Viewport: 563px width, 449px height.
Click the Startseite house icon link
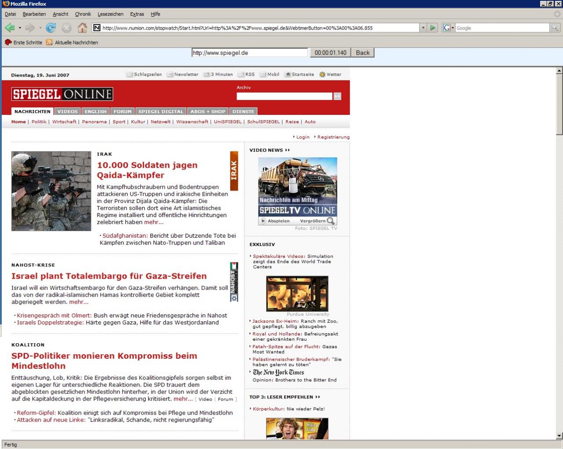point(300,74)
